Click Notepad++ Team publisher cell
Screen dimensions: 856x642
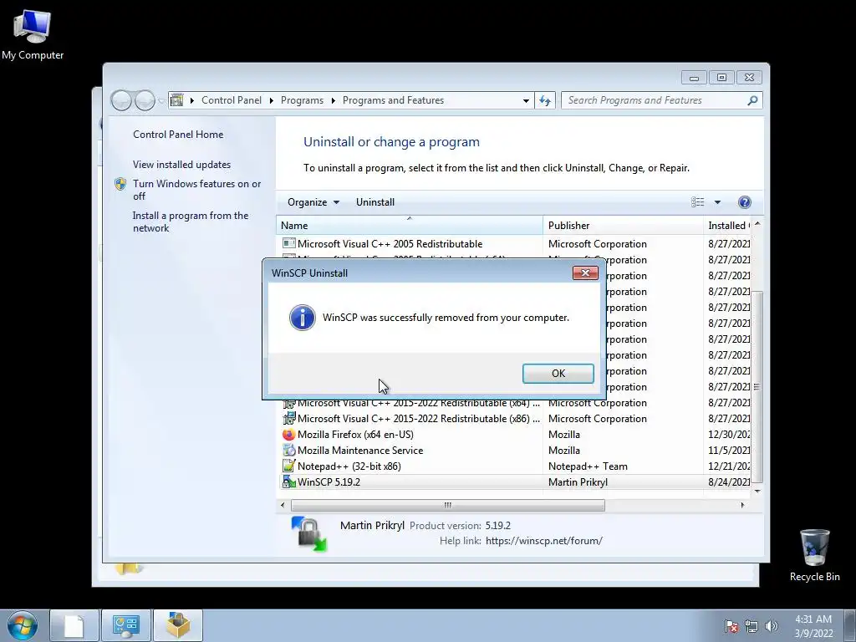(588, 466)
